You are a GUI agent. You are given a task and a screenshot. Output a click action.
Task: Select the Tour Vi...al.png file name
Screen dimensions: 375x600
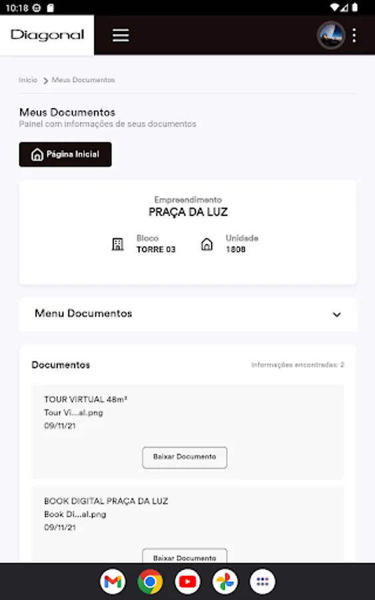[73, 413]
